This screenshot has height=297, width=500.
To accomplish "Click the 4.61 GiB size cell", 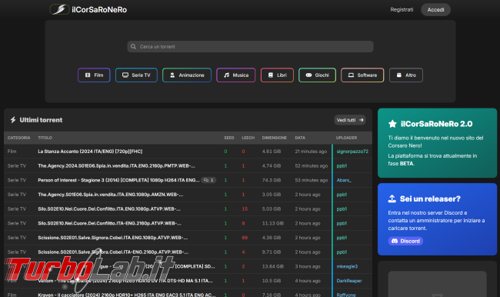I will (272, 152).
